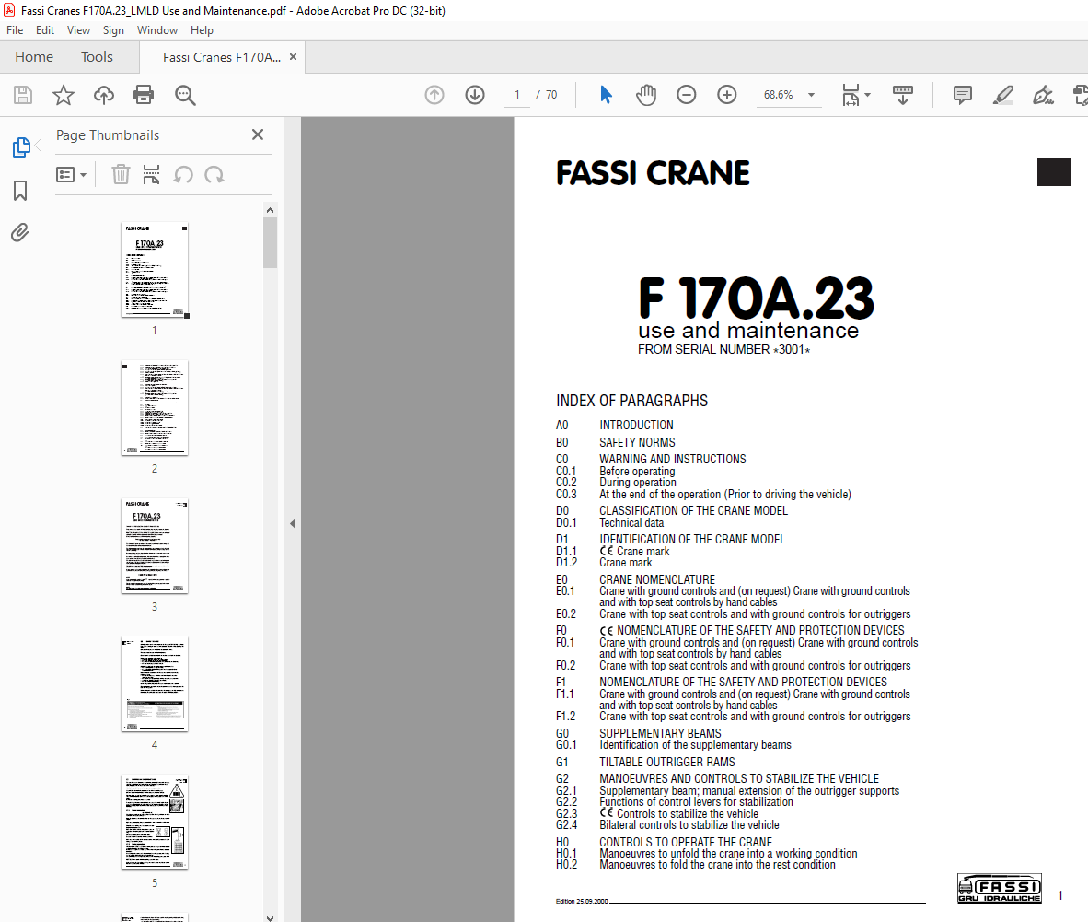Open the Edit menu
Image resolution: width=1088 pixels, height=922 pixels.
pyautogui.click(x=45, y=29)
